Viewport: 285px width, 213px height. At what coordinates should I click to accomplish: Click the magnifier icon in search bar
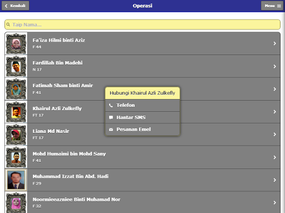8,24
